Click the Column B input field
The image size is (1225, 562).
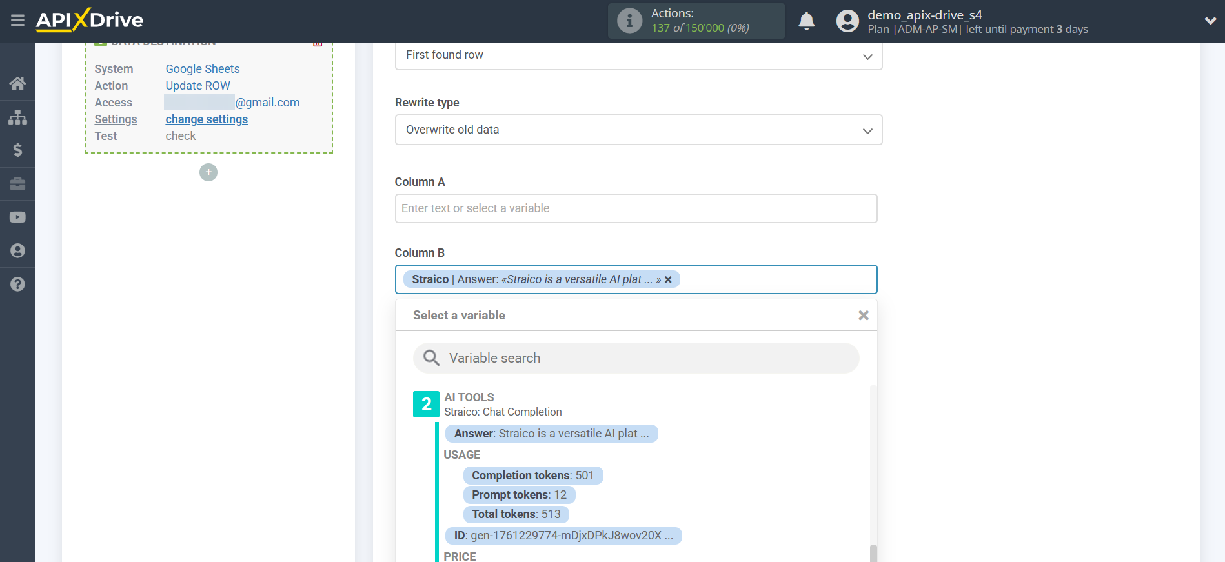(x=636, y=279)
